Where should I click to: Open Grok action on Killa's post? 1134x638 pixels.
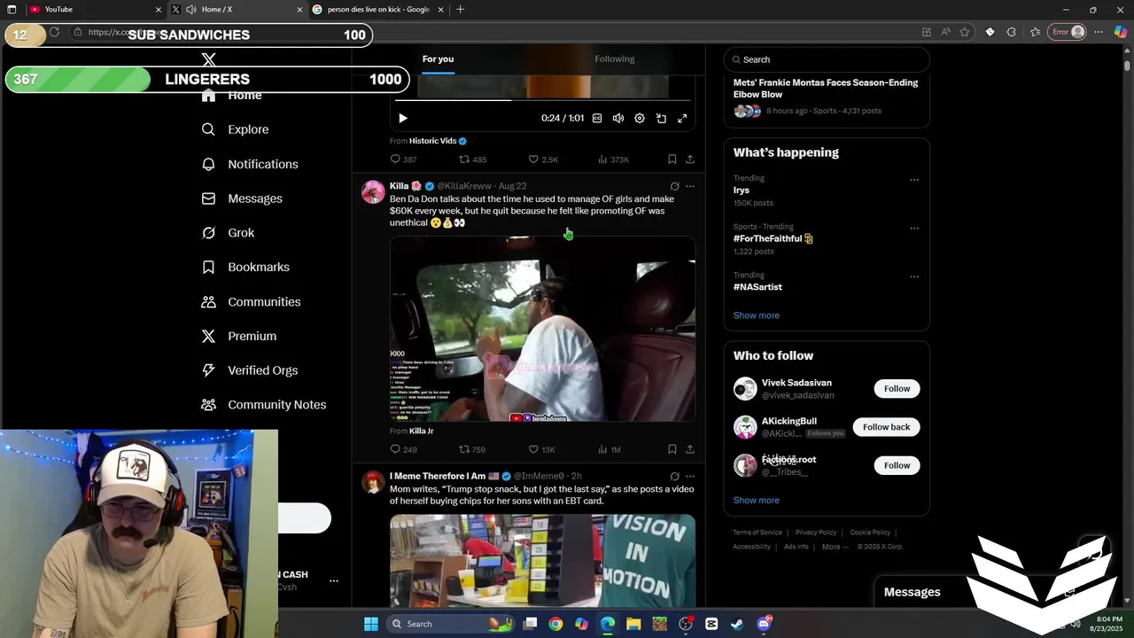pos(674,186)
